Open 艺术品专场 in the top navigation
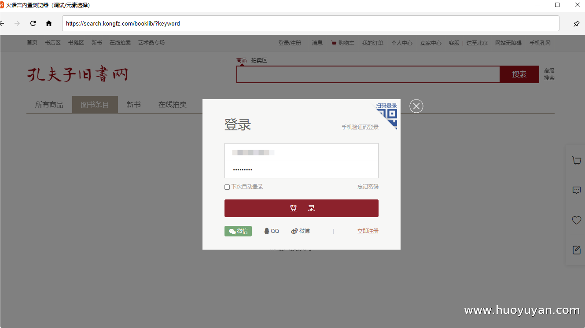 (151, 43)
